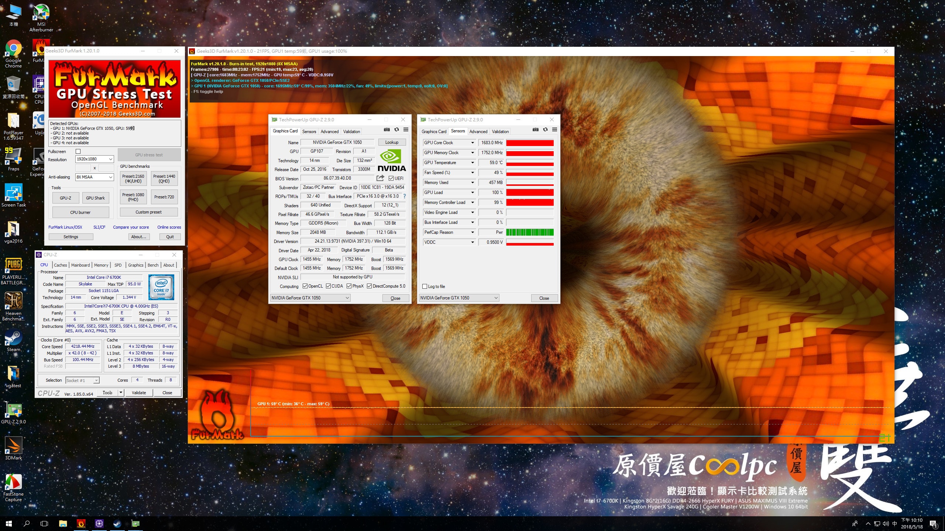Screen dimensions: 945x531
Task: Open the Compare your score link
Action: 131,227
